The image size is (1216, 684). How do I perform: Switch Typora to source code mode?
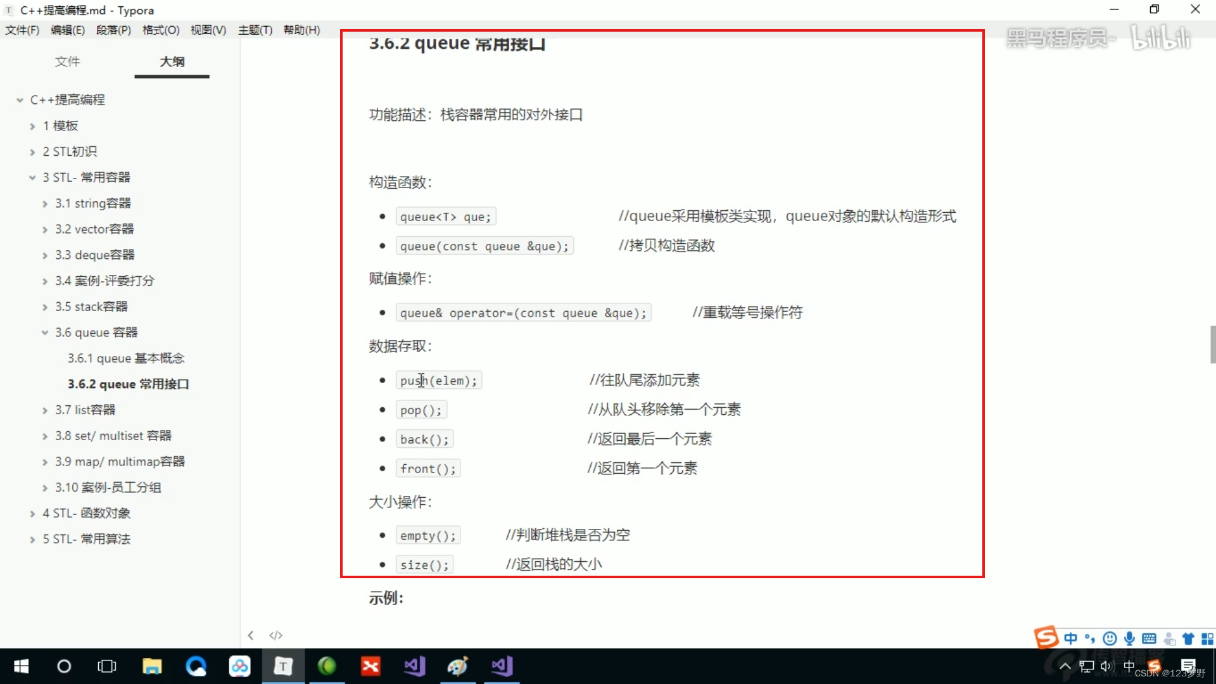[x=275, y=635]
